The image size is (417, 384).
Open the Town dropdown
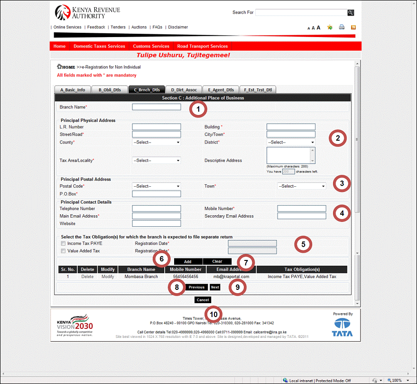pos(302,186)
